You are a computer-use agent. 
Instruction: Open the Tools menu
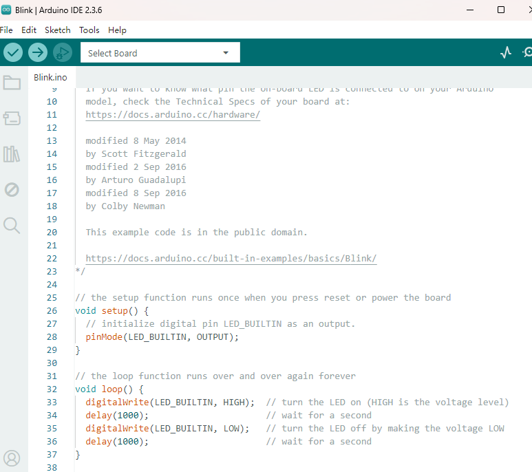click(x=89, y=30)
